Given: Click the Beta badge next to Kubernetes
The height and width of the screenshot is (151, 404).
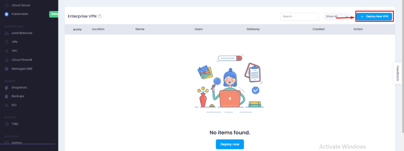Looking at the screenshot, I should (x=54, y=14).
